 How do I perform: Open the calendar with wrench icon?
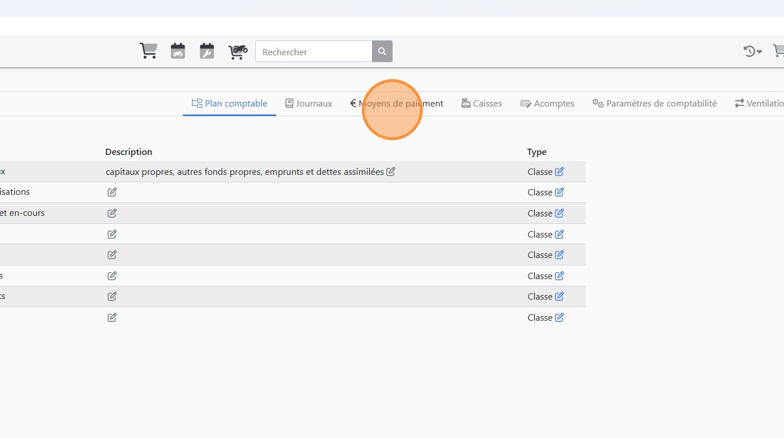[207, 51]
